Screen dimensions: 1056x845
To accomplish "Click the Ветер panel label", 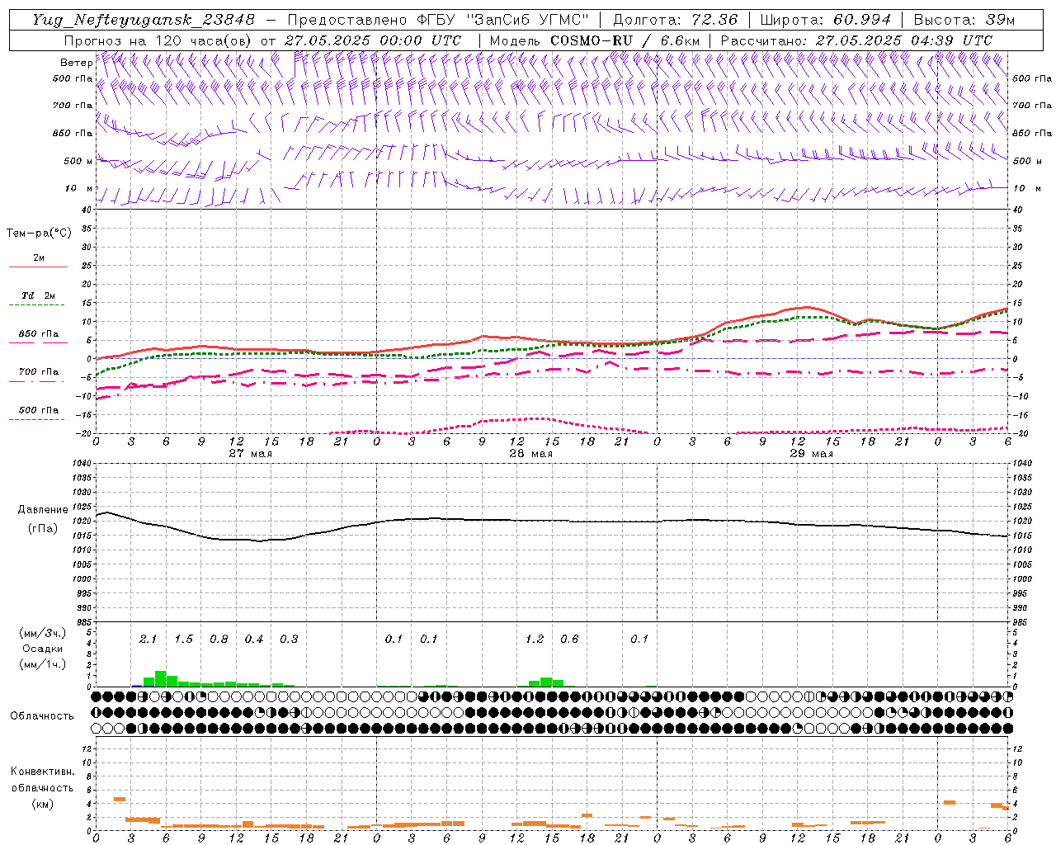I will click(x=76, y=63).
